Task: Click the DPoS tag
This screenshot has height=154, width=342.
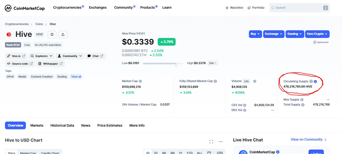Action: tap(11, 76)
